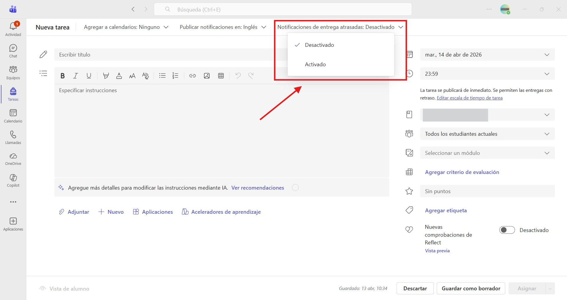Navigate forward with the right arrow
This screenshot has width=567, height=300.
pos(146,9)
